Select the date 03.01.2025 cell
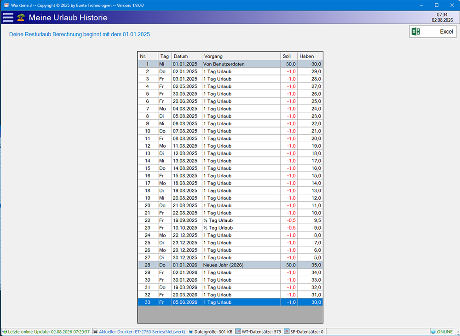 coord(187,79)
